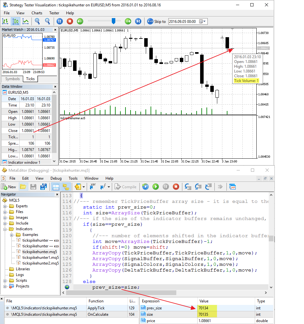304x324 pixels.
Task: Select bar chart mode in Strategy Tester toolbar
Action: click(x=5, y=21)
